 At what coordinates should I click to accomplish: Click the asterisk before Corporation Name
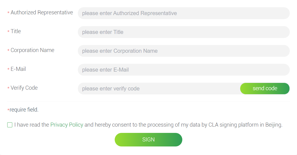click(x=9, y=50)
